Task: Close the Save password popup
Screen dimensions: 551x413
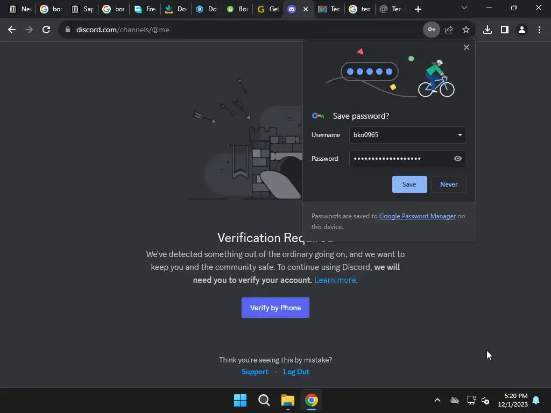Action: click(467, 47)
